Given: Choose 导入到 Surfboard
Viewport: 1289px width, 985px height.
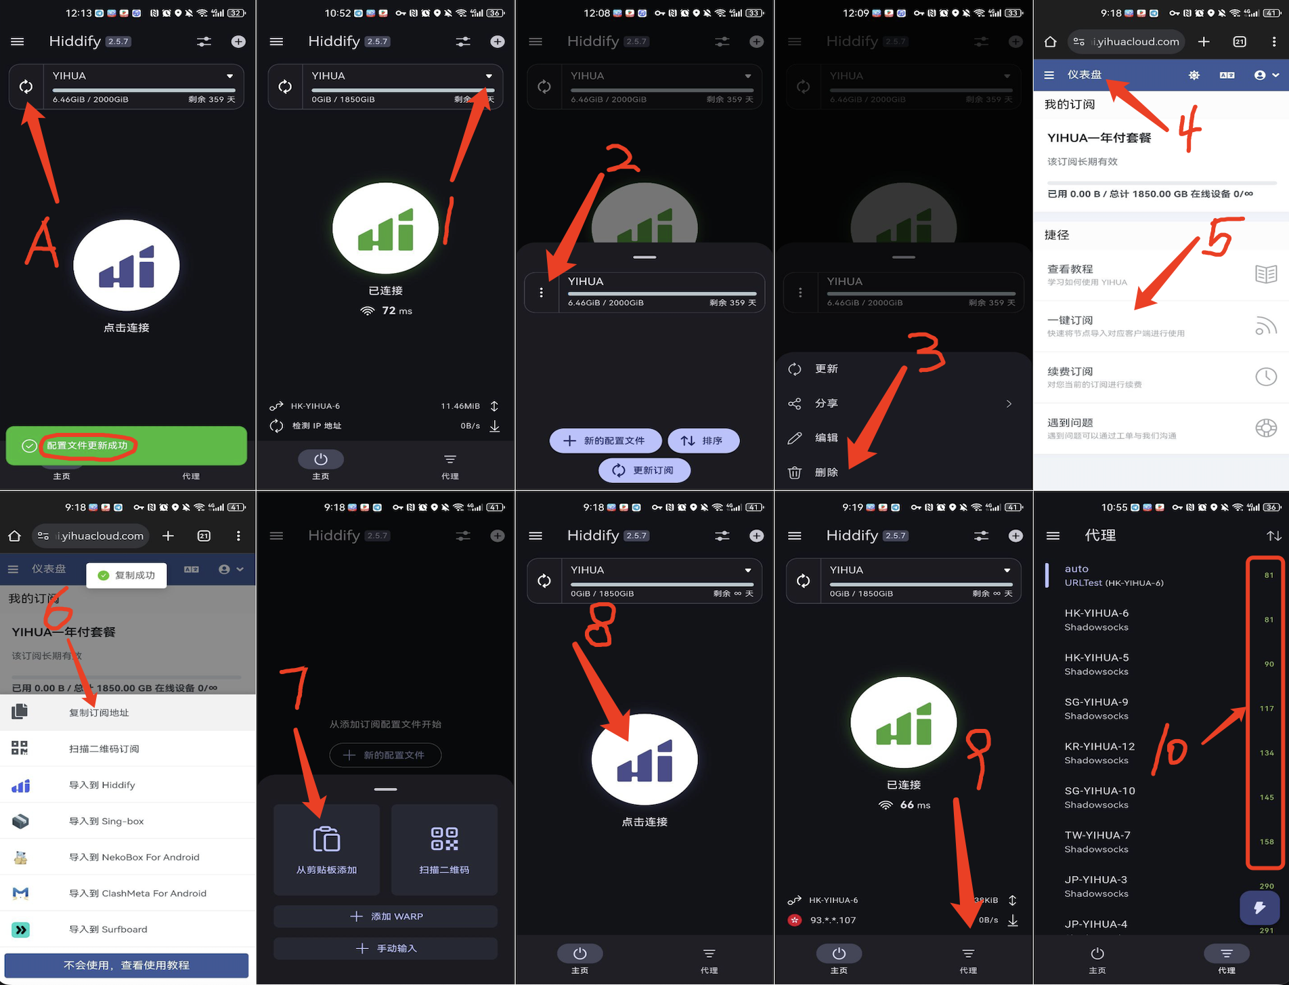Looking at the screenshot, I should pyautogui.click(x=128, y=929).
